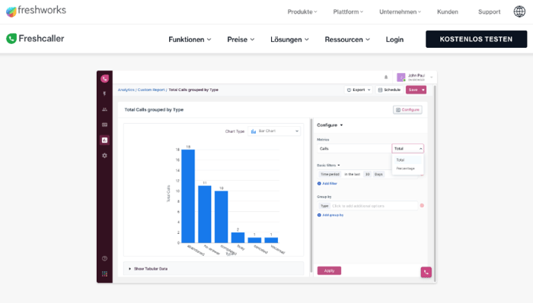This screenshot has width=533, height=303.
Task: Click Add group by link
Action: [x=333, y=215]
